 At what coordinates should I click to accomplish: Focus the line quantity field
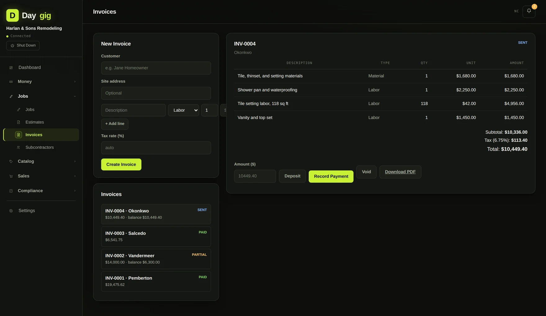pos(210,110)
